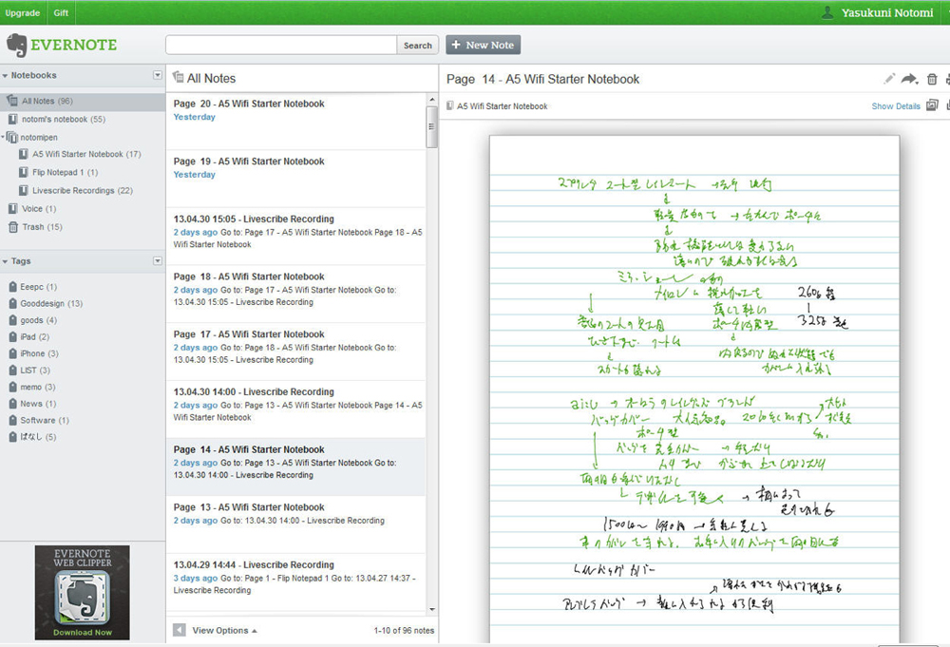Select Livescribe Recordings notebook
Screen dimensions: 950x647
click(x=72, y=191)
